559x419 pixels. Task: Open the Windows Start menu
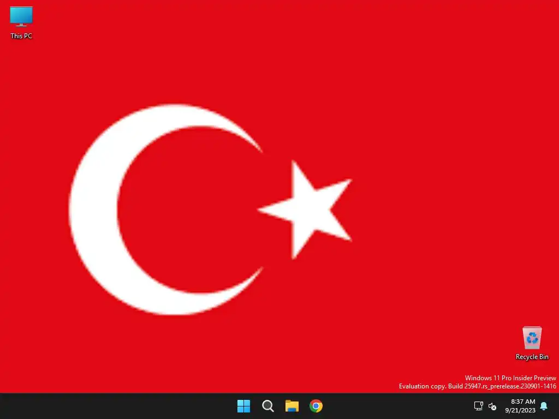tap(243, 406)
